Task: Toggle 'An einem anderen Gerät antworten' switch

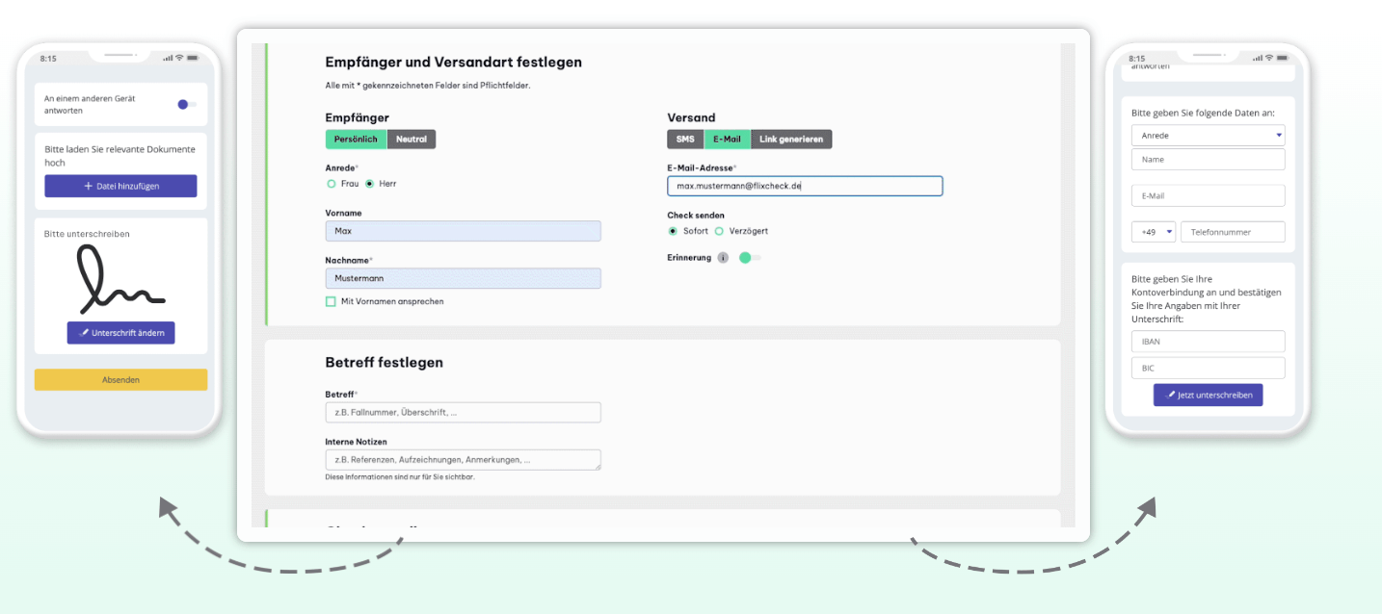Action: click(186, 104)
